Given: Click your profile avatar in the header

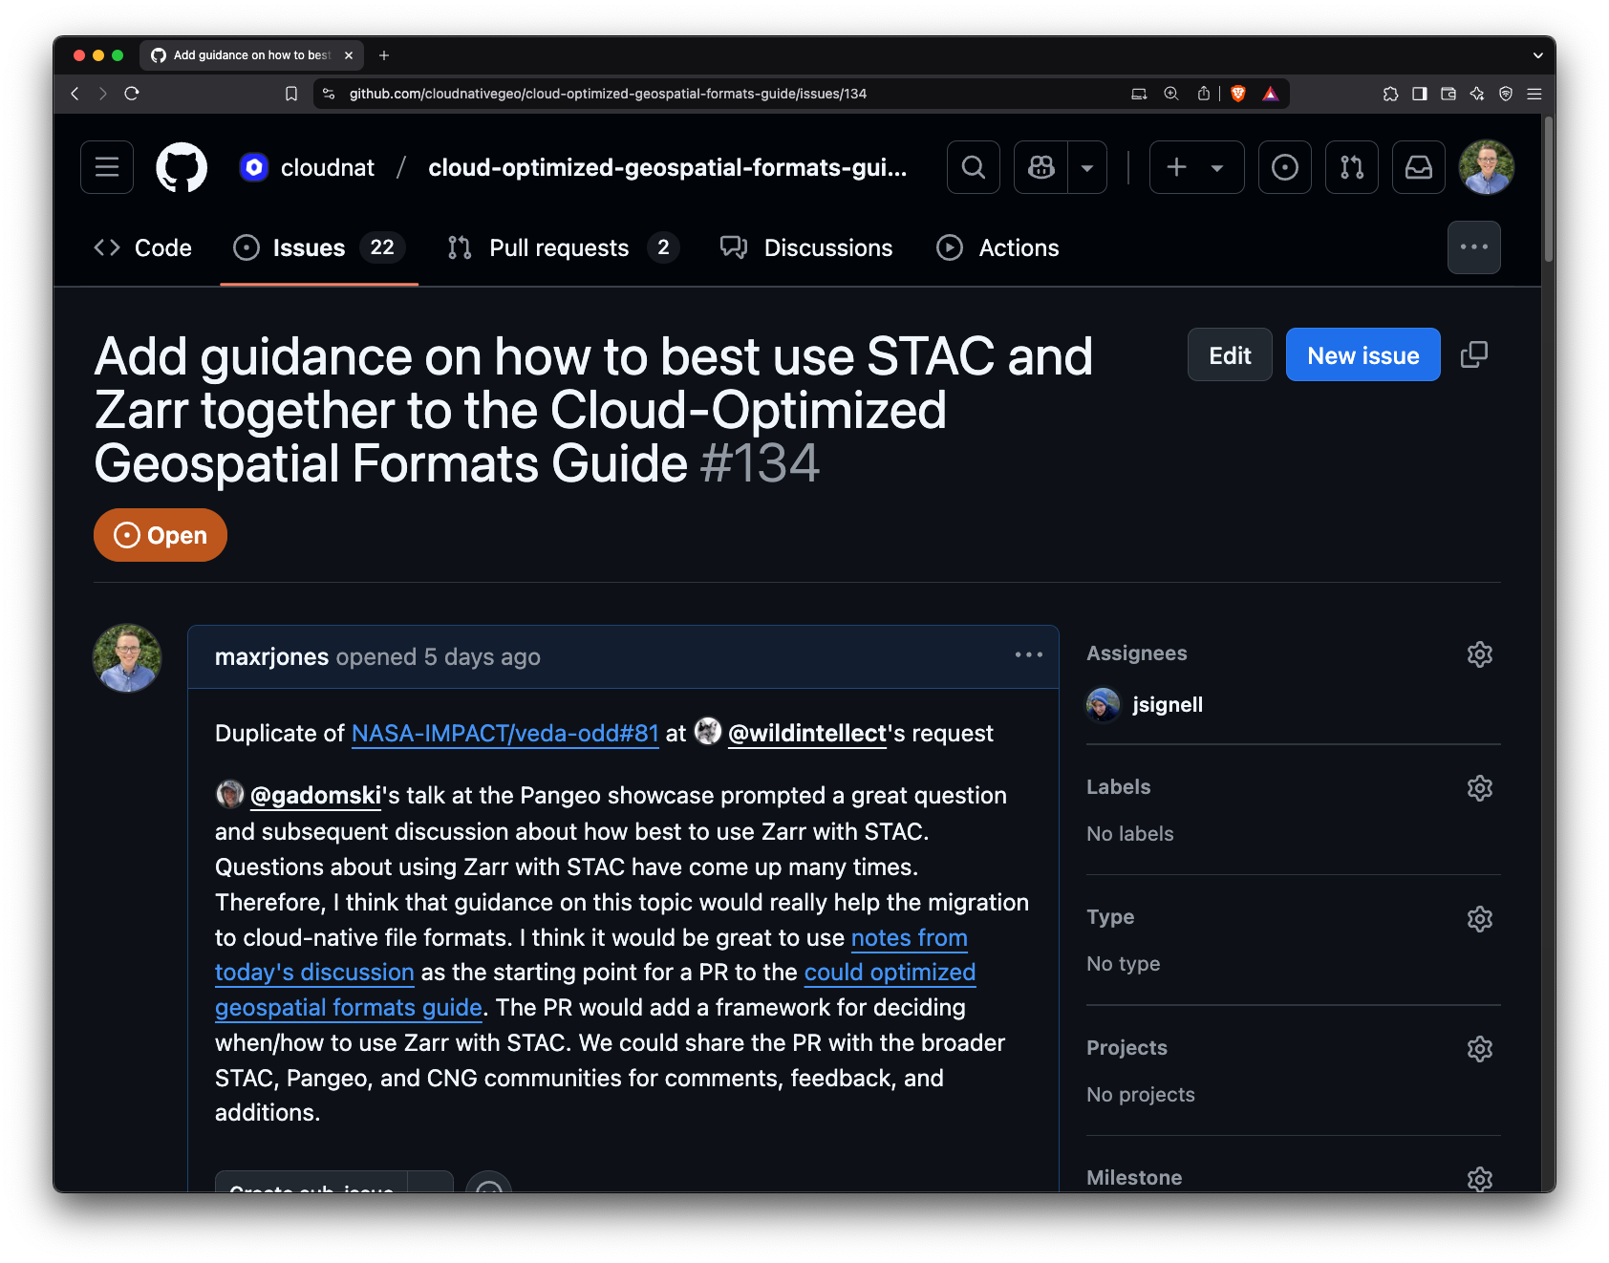Looking at the screenshot, I should (1487, 167).
